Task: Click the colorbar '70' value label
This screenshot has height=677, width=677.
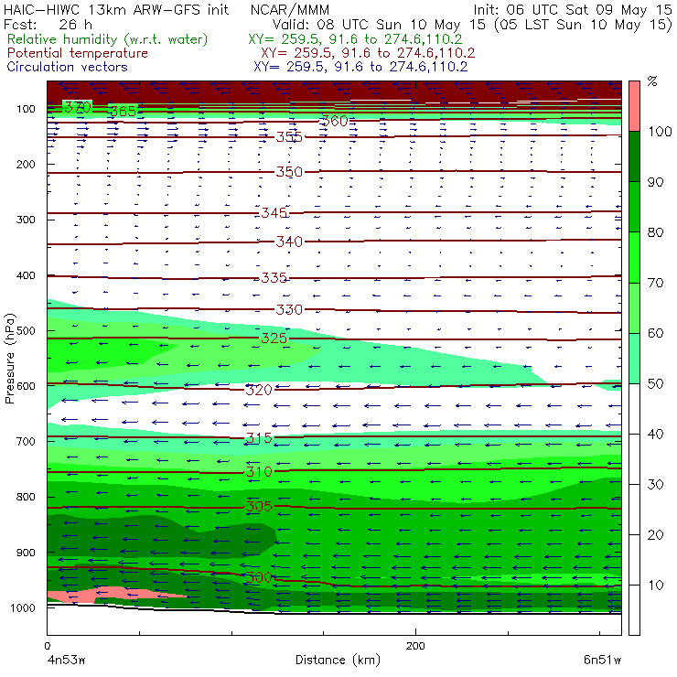Action: pyautogui.click(x=655, y=283)
